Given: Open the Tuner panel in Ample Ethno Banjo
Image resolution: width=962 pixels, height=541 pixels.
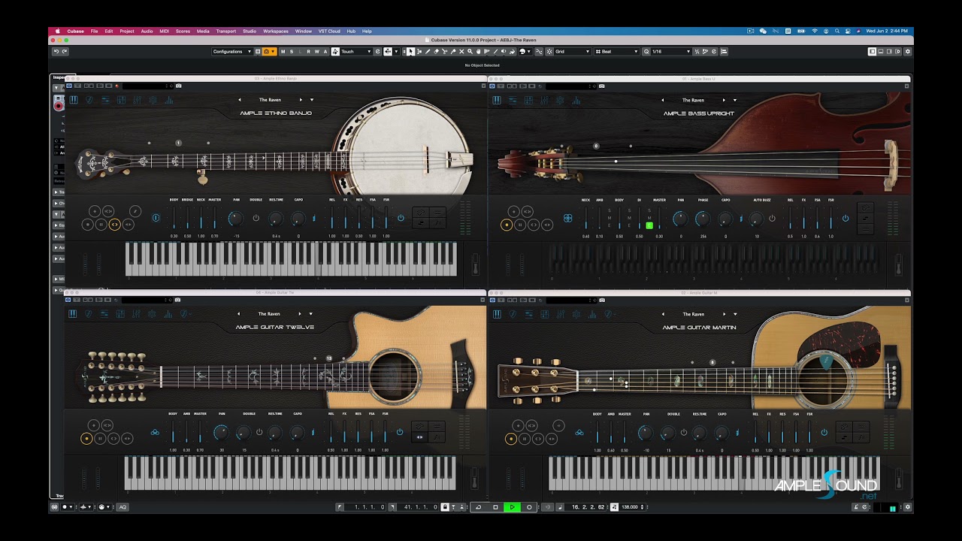Looking at the screenshot, I should pyautogui.click(x=89, y=100).
